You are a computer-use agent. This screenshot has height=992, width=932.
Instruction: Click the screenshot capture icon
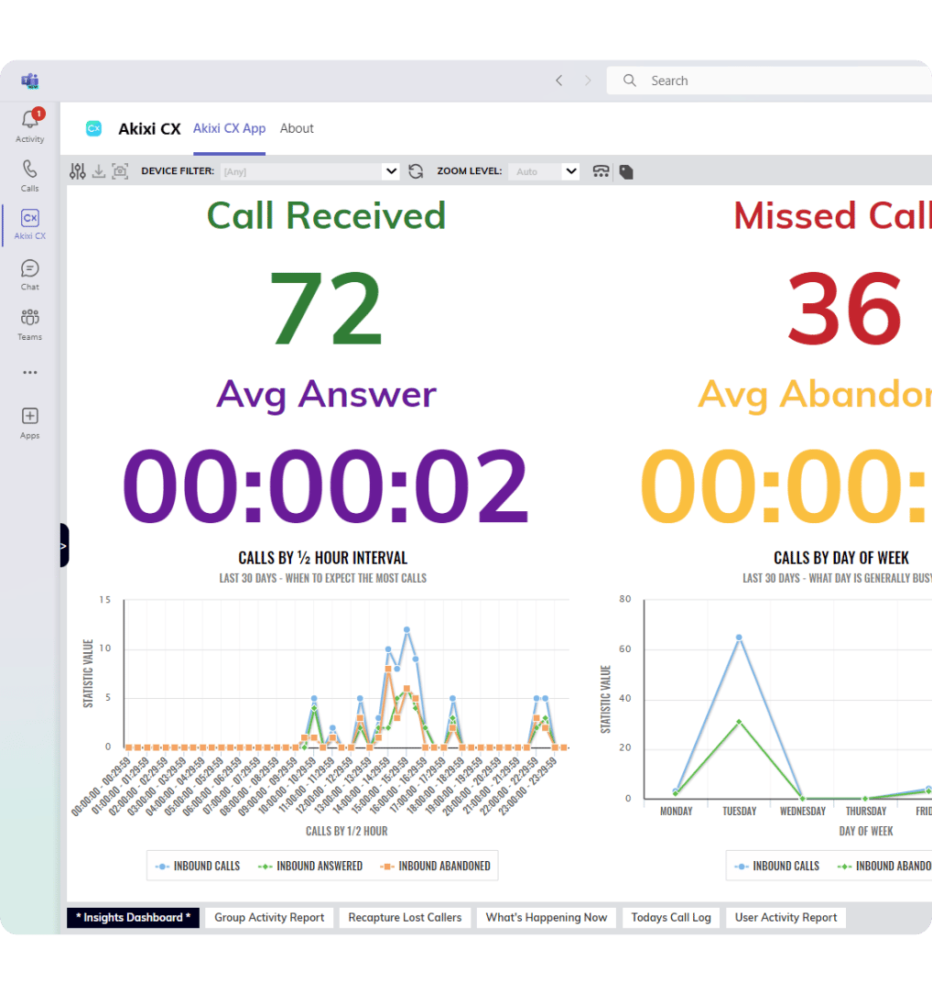[120, 171]
